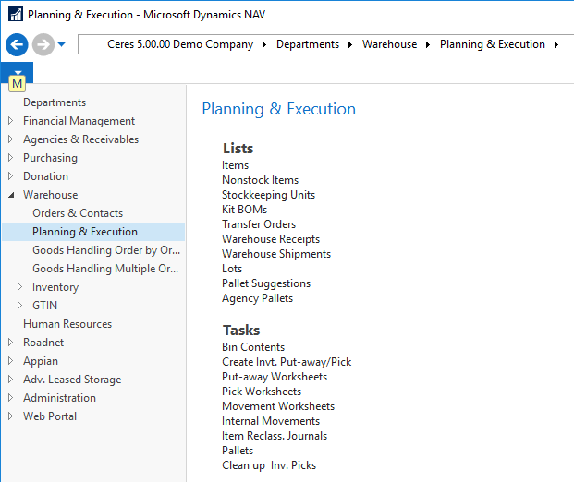Expand the GTIN subfolder arrow
The image size is (574, 482).
19,306
